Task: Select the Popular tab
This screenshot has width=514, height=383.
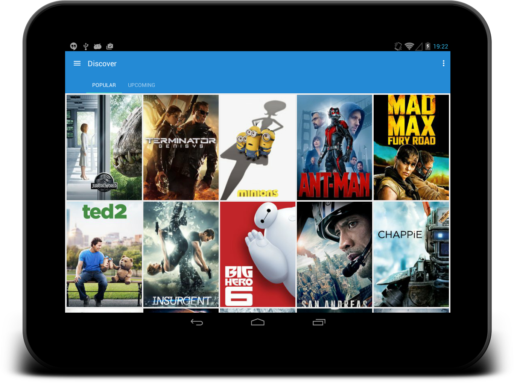Action: (x=104, y=85)
